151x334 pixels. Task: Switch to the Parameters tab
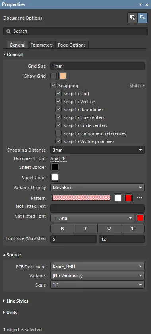click(x=42, y=45)
